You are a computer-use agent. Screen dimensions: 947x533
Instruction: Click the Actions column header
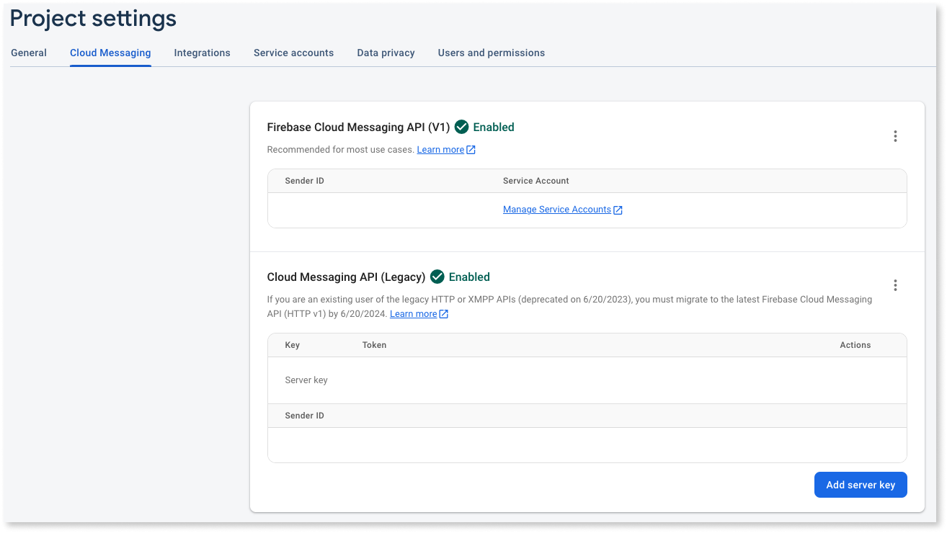855,345
